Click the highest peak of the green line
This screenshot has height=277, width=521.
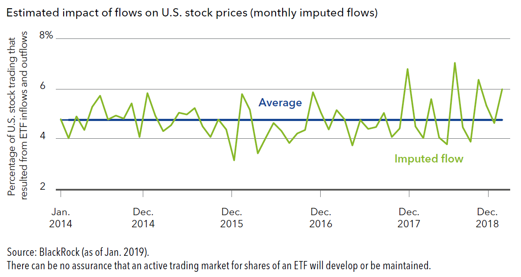(x=454, y=63)
